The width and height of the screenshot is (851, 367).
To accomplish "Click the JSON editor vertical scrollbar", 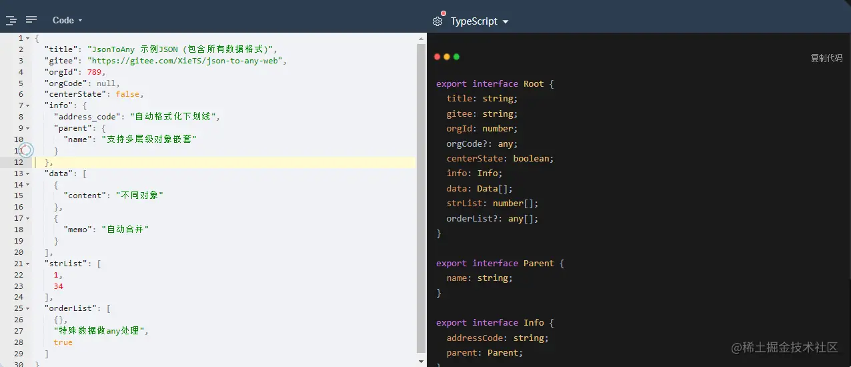I will pyautogui.click(x=421, y=198).
